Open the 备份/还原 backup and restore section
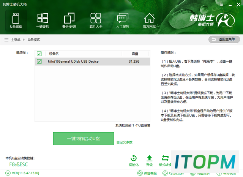This screenshot has height=177, width=243. [x=69, y=21]
